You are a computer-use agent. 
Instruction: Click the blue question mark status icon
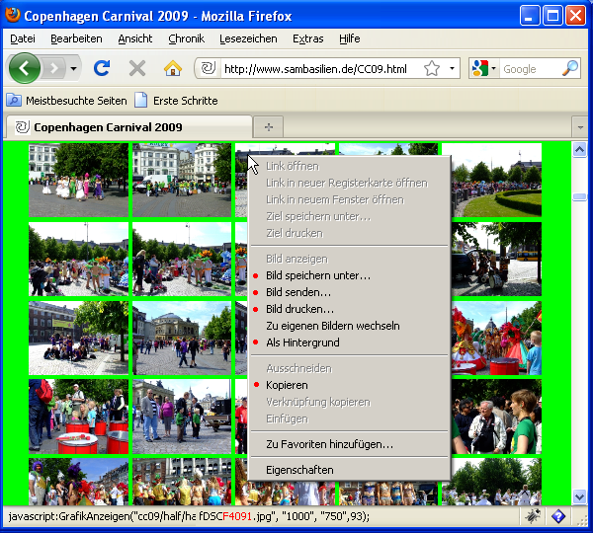[x=557, y=516]
